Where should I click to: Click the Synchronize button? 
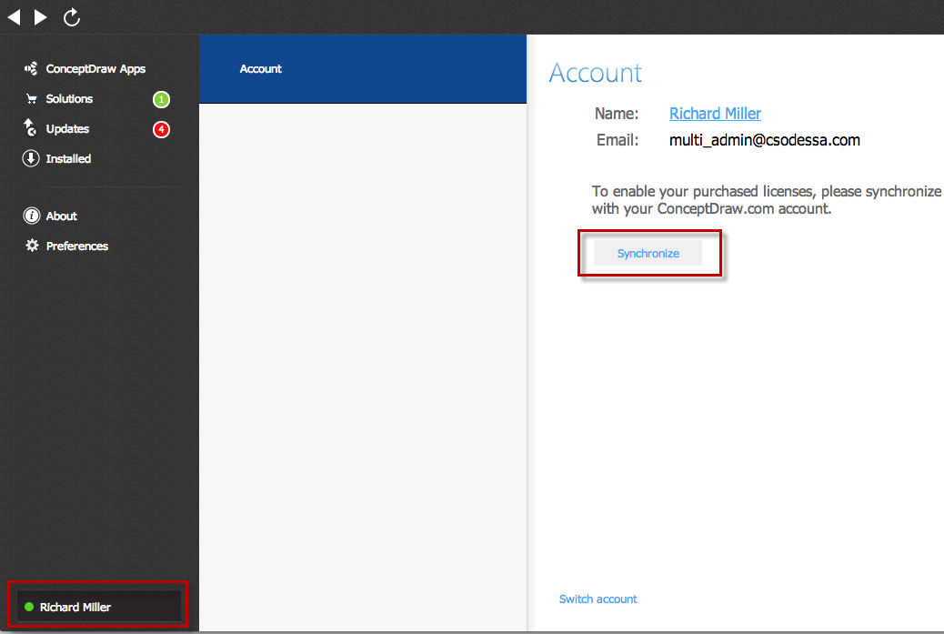coord(648,254)
